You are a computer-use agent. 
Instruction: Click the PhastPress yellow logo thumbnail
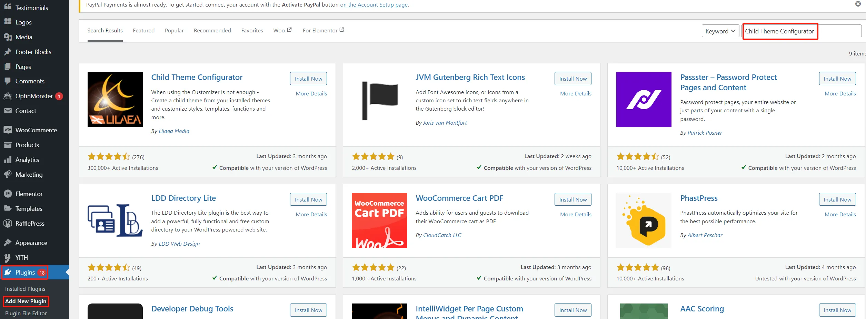click(x=644, y=220)
